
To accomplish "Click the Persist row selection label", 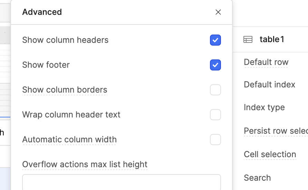I will [276, 131].
